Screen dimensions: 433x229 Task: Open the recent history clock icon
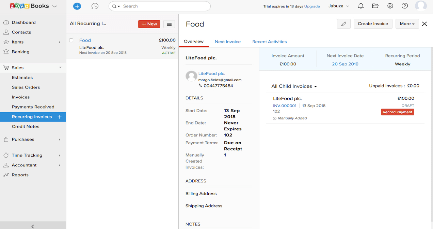(95, 6)
